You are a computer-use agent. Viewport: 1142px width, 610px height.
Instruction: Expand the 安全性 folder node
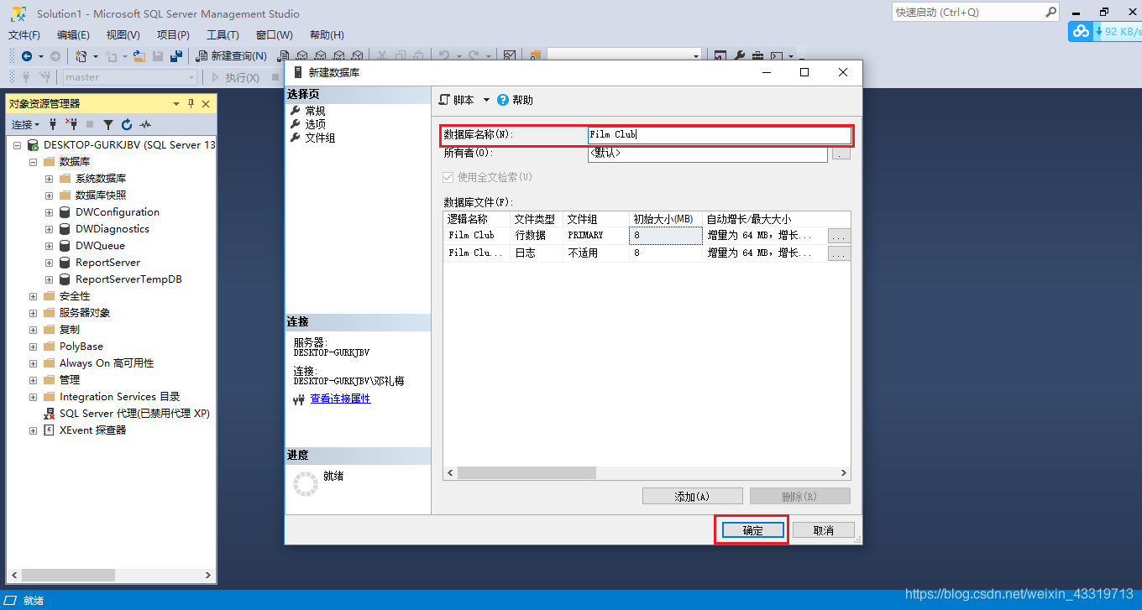click(x=33, y=296)
